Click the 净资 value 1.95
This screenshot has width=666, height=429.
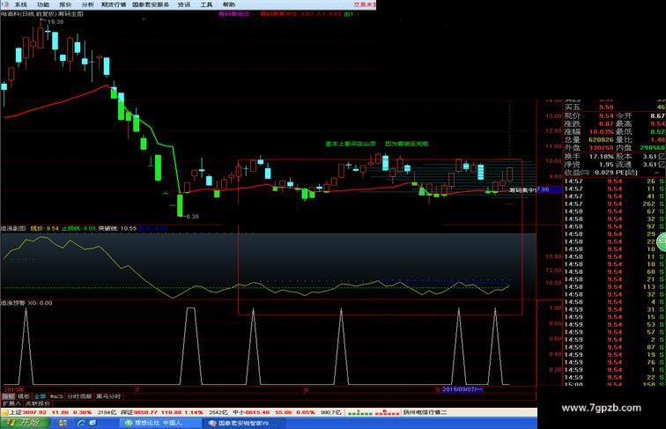606,165
